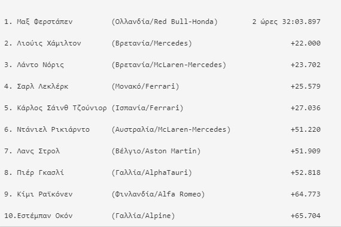Click the +65.704 gap value
The height and width of the screenshot is (227, 341).
(306, 216)
